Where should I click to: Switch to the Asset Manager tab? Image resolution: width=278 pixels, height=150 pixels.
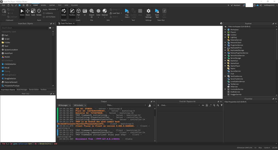tap(22, 90)
